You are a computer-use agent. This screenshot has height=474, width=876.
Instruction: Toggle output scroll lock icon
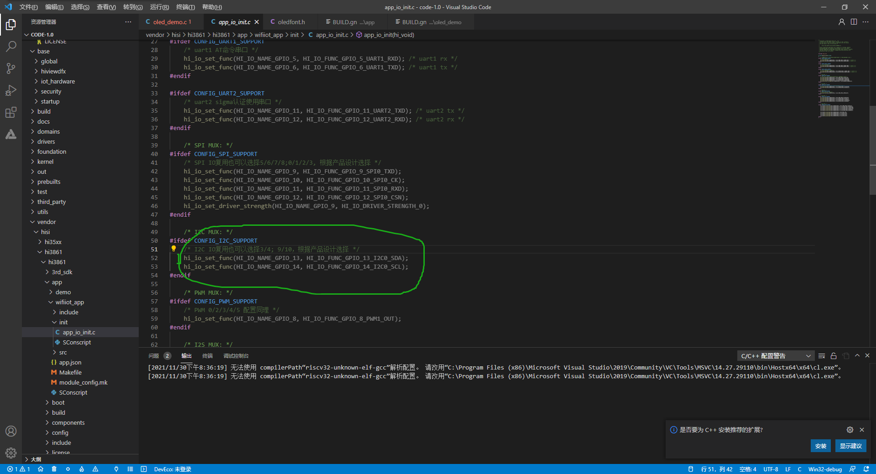[834, 356]
